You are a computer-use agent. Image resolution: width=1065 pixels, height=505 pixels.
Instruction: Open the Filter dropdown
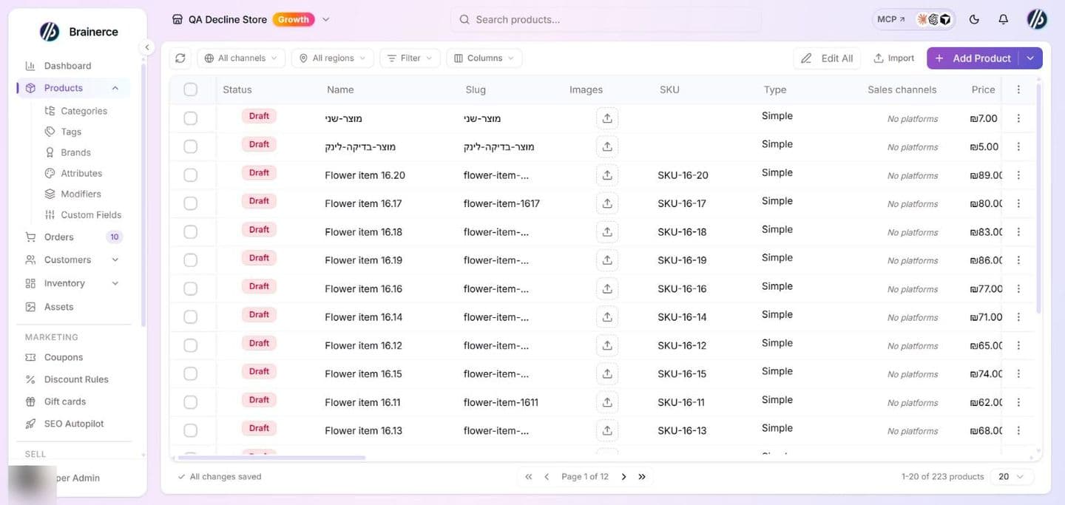410,58
